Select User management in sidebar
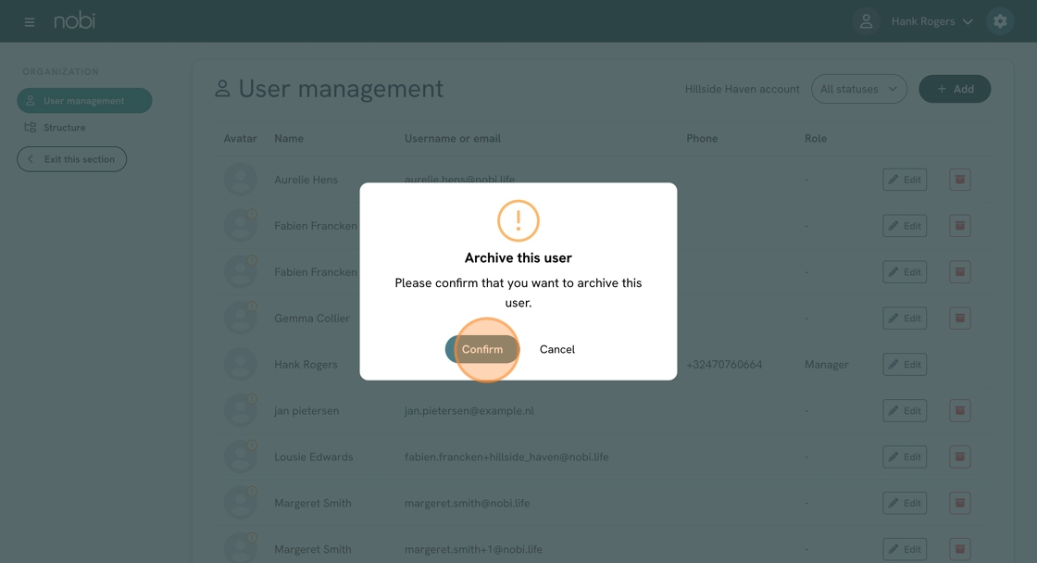This screenshot has height=563, width=1037. pos(84,101)
